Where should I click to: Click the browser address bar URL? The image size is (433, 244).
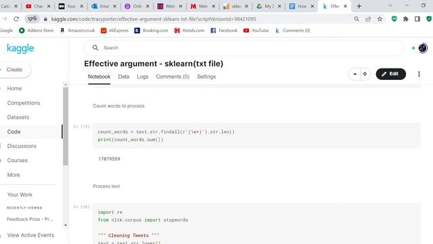pos(154,19)
